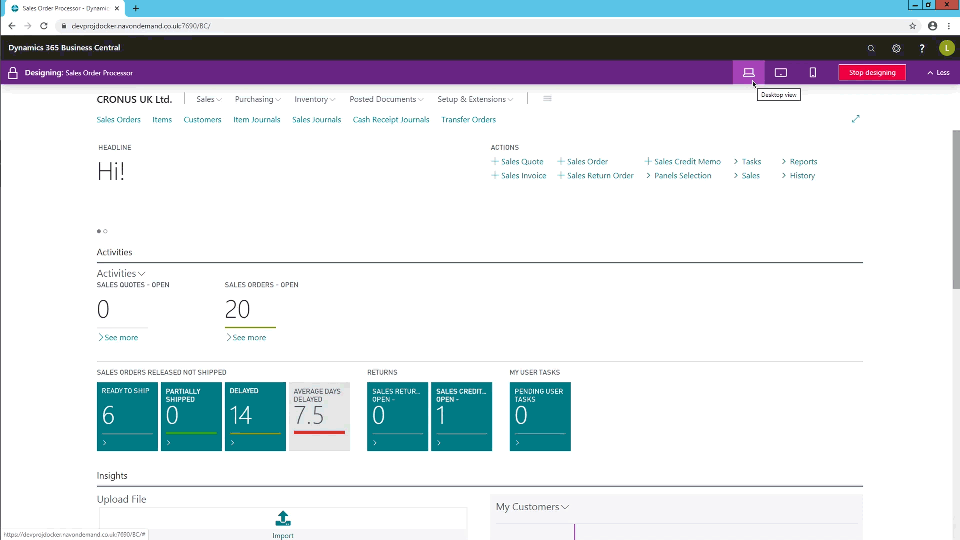Screen dimensions: 960x540
Task: Click the Stop designing button
Action: click(872, 72)
